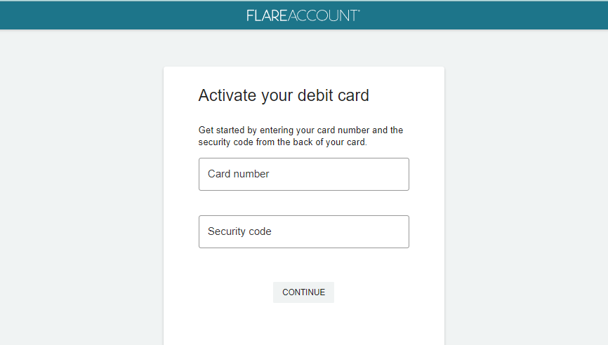Viewport: 608px width, 345px height.
Task: Click the FlareAccount logo in header
Action: pos(303,15)
